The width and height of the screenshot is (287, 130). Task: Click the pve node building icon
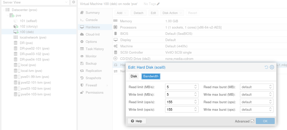(12, 16)
